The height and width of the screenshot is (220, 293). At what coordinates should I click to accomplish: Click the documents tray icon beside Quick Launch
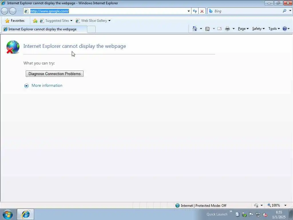click(237, 215)
